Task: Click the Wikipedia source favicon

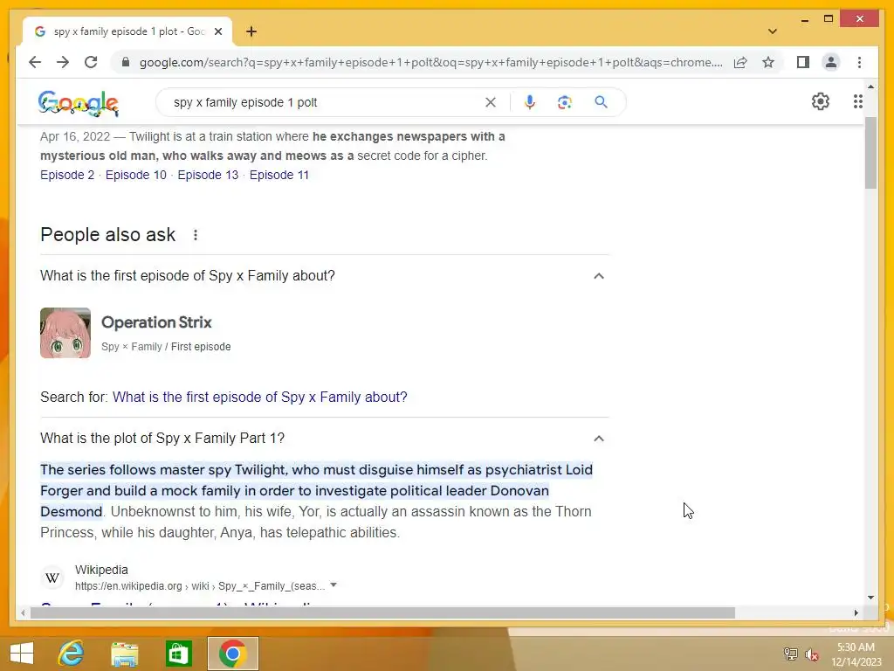Action: click(x=52, y=578)
